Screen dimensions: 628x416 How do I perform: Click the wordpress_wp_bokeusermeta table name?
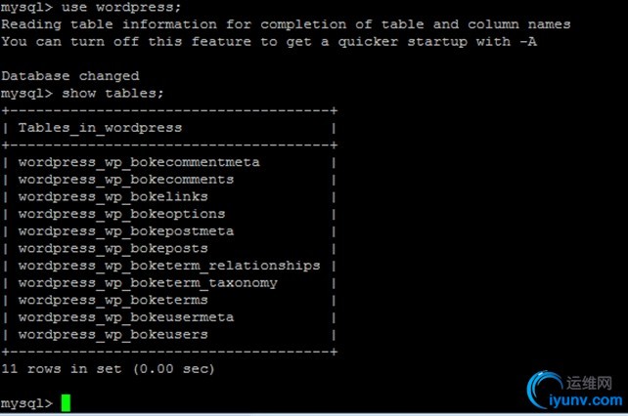[x=125, y=317]
